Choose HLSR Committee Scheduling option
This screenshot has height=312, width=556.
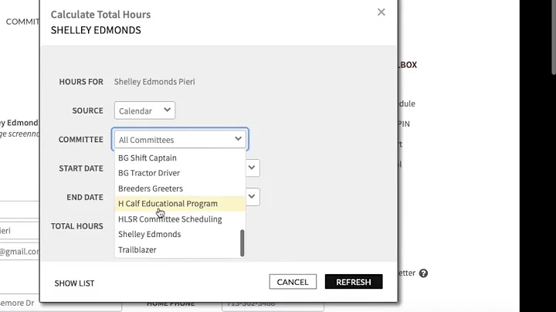170,219
